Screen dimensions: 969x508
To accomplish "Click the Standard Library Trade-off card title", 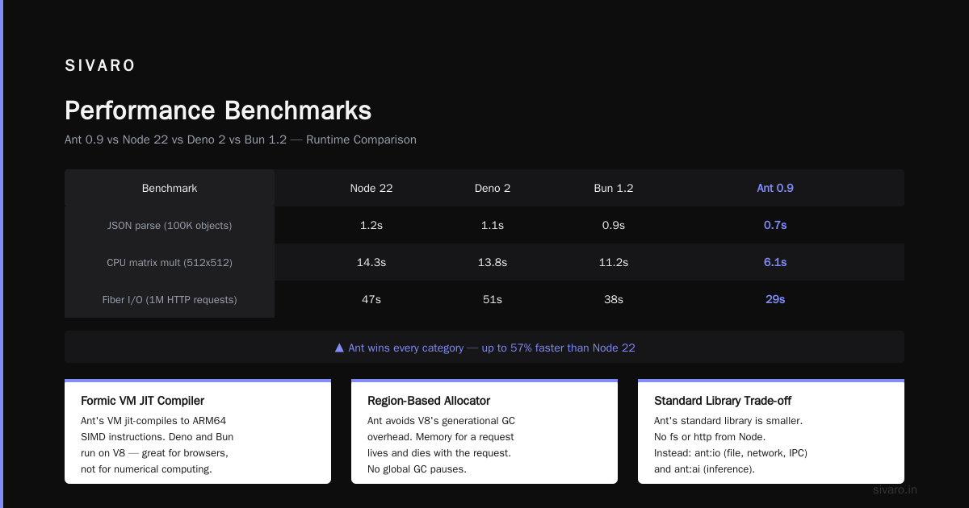I will pyautogui.click(x=724, y=400).
